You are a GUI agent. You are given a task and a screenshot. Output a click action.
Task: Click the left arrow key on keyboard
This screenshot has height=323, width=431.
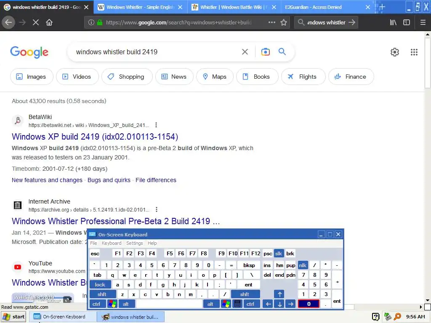coord(268,304)
